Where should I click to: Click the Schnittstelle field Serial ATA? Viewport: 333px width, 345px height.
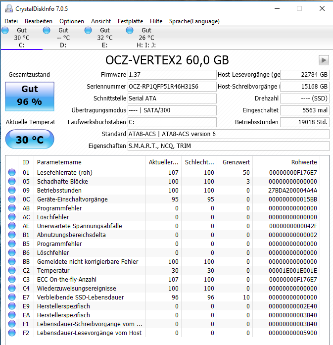click(172, 99)
